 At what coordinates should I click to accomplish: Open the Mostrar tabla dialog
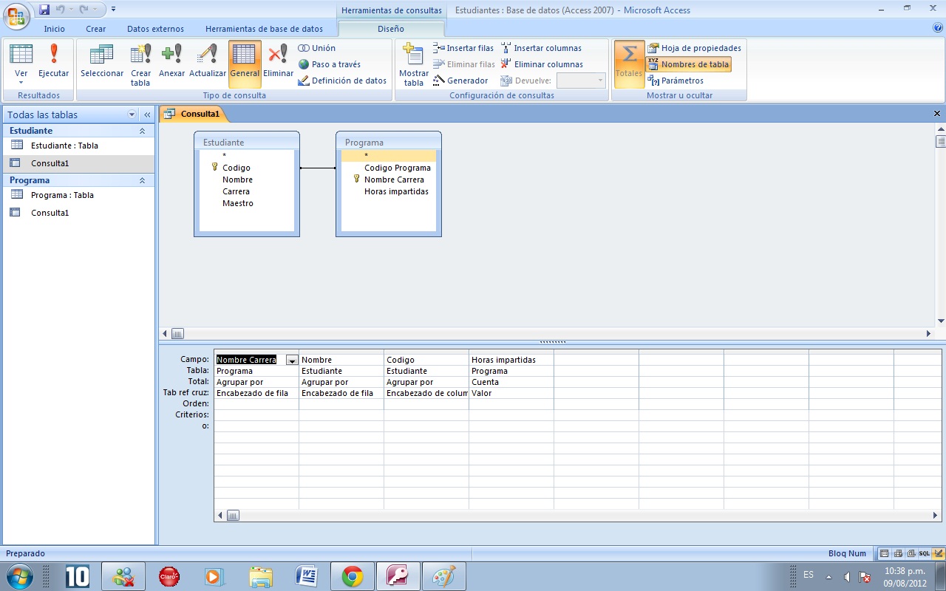click(x=414, y=64)
